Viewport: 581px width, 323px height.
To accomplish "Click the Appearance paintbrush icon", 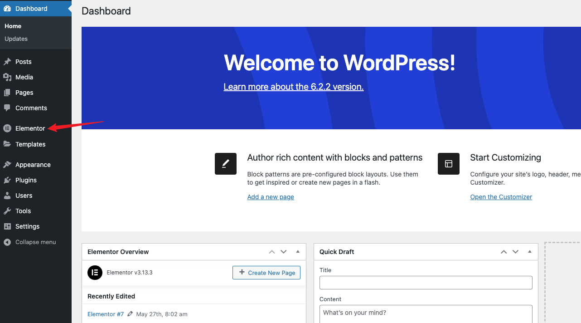I will coord(7,165).
